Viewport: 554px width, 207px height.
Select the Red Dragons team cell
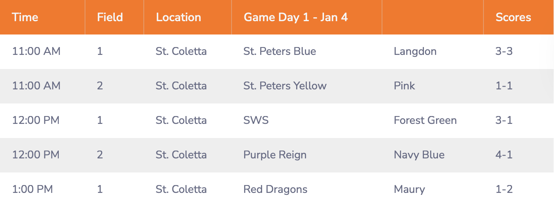click(x=275, y=189)
